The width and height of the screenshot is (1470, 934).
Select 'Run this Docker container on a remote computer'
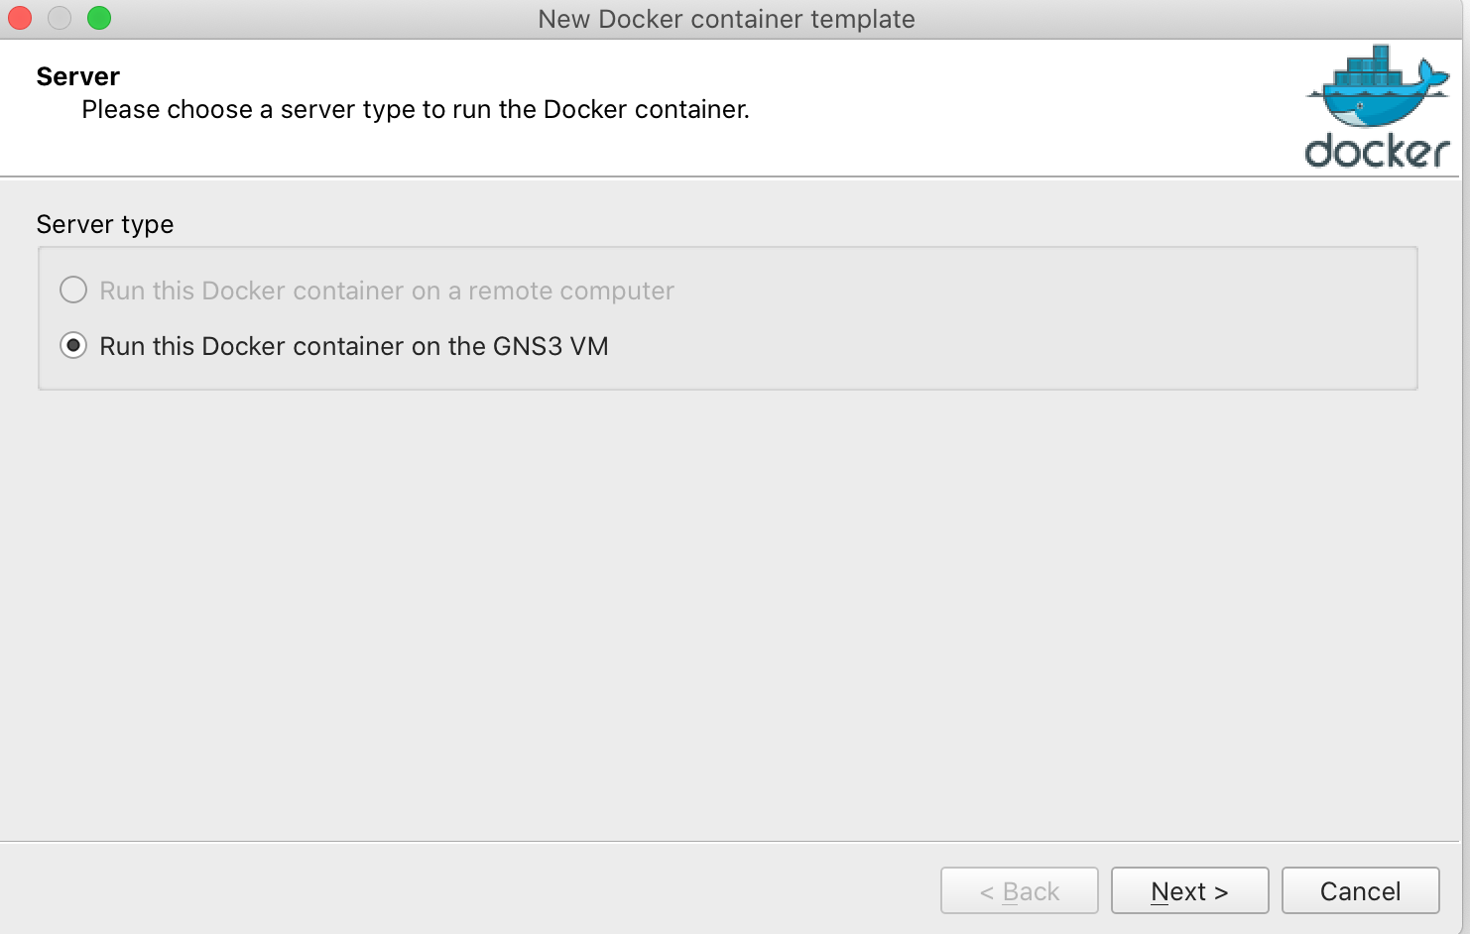[386, 291]
